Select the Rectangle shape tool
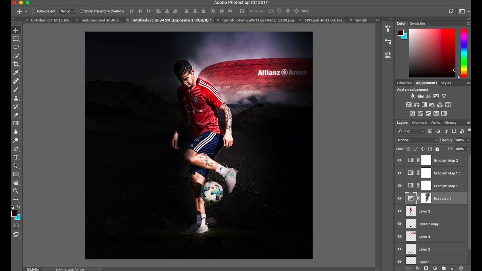This screenshot has height=271, width=482. (16, 174)
